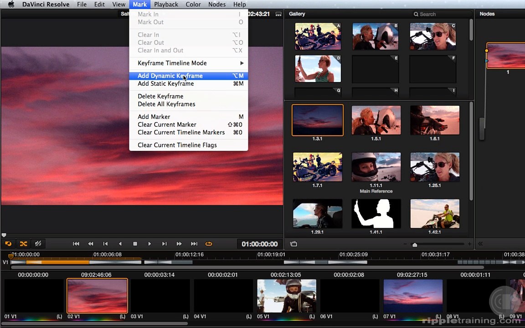Open the DaVinci Resolve application menu

pos(46,5)
